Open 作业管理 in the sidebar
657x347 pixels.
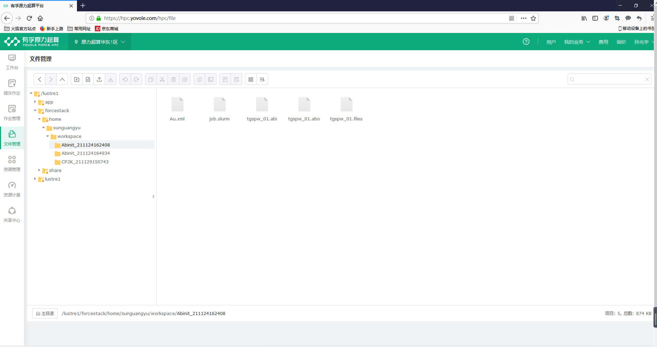[12, 113]
